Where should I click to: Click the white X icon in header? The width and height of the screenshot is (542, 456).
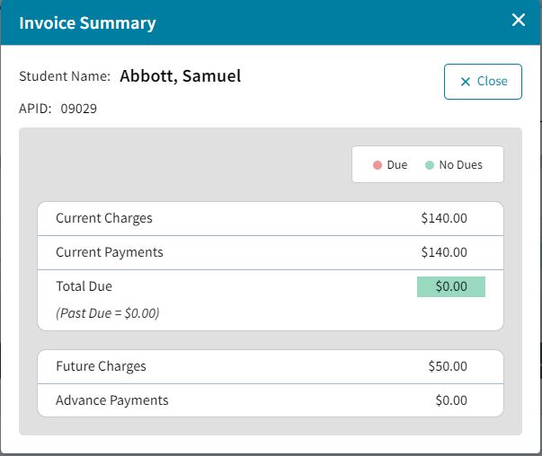pyautogui.click(x=519, y=21)
